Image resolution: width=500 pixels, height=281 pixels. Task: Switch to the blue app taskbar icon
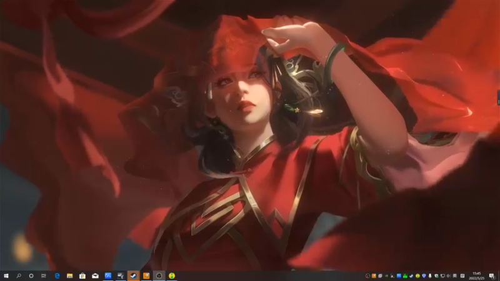click(x=108, y=276)
